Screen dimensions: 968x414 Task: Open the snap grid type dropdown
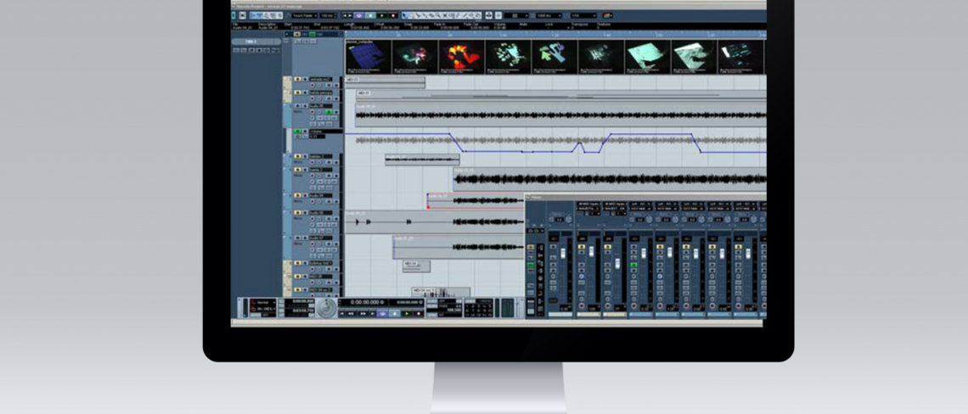pyautogui.click(x=516, y=15)
